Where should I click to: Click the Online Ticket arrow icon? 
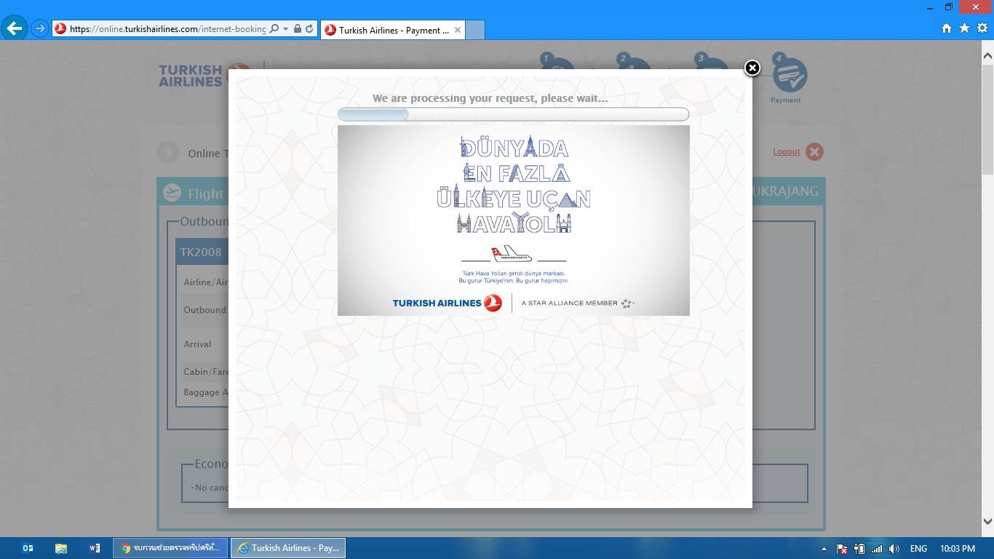tap(168, 152)
